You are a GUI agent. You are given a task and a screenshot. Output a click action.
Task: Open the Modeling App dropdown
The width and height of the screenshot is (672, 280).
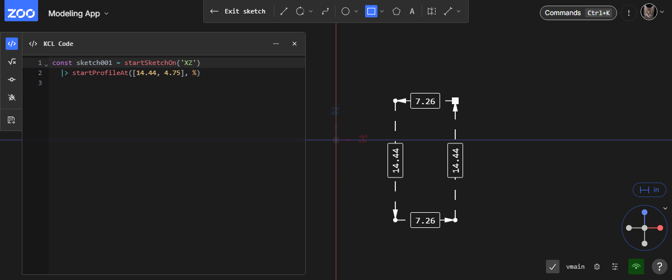click(78, 13)
